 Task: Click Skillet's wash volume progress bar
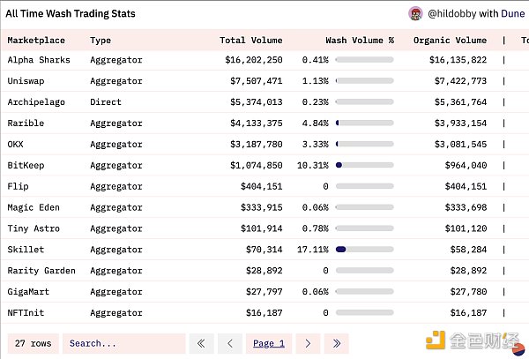click(352, 250)
